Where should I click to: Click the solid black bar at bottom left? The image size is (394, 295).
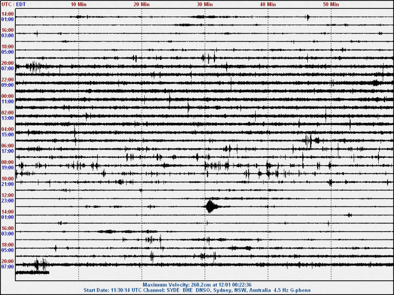coord(32,272)
